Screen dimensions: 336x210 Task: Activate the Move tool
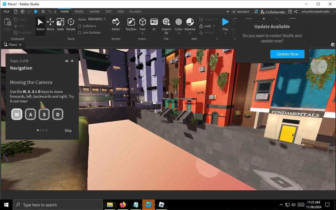click(50, 24)
